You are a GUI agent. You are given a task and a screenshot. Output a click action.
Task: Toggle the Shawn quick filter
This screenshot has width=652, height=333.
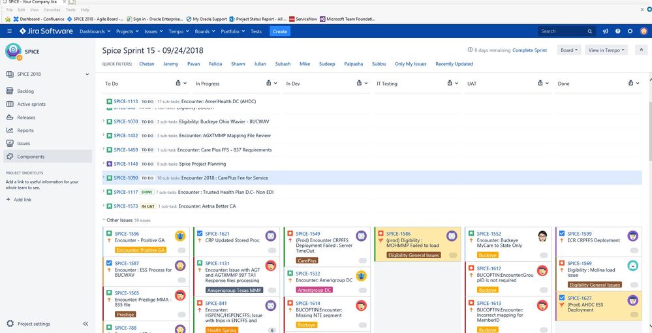238,64
